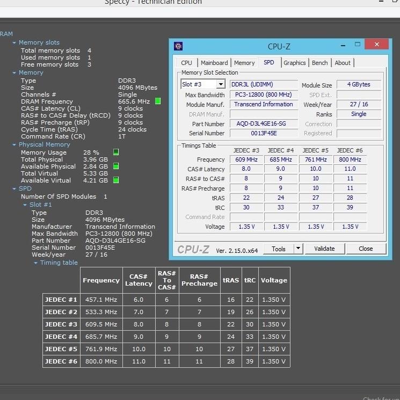Switch to the Memory tab in CPU-Z
Image resolution: width=400 pixels, height=400 pixels.
244,63
